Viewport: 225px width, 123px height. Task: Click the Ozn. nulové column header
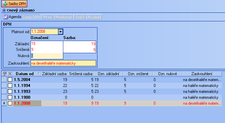[168, 74]
